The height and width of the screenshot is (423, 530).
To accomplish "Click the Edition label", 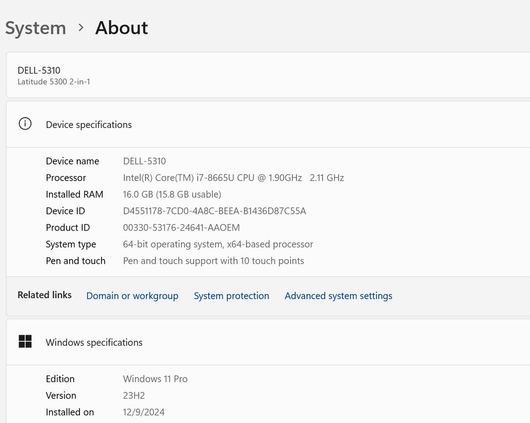I will [x=60, y=379].
